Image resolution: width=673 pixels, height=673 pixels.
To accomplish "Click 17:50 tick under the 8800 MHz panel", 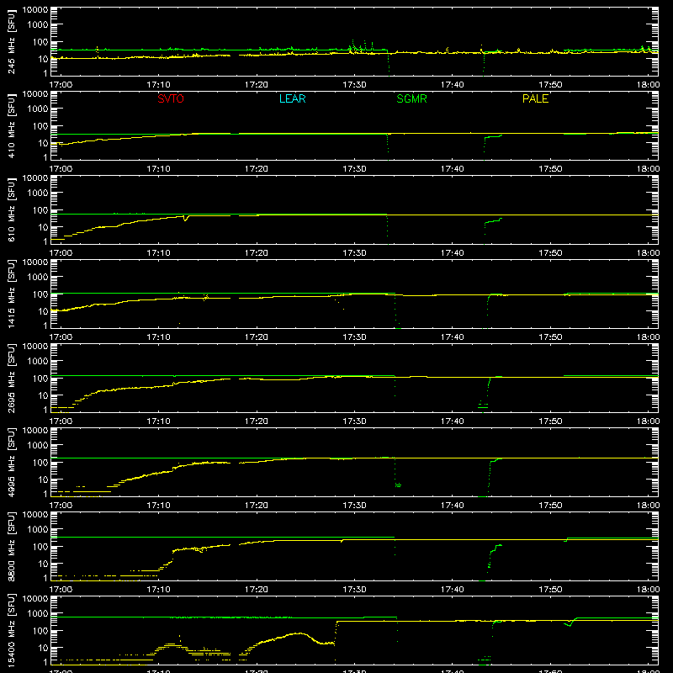I will [x=550, y=590].
